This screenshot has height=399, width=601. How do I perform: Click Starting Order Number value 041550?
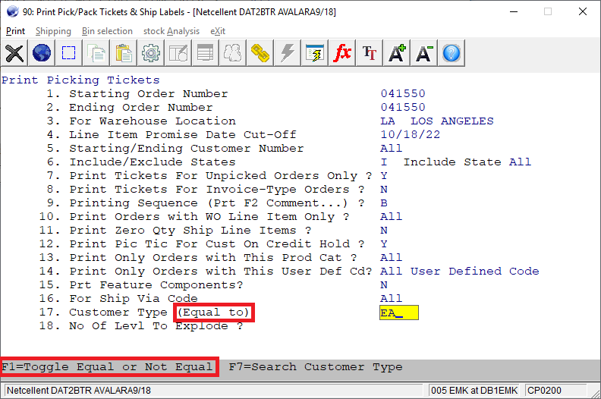(x=403, y=93)
